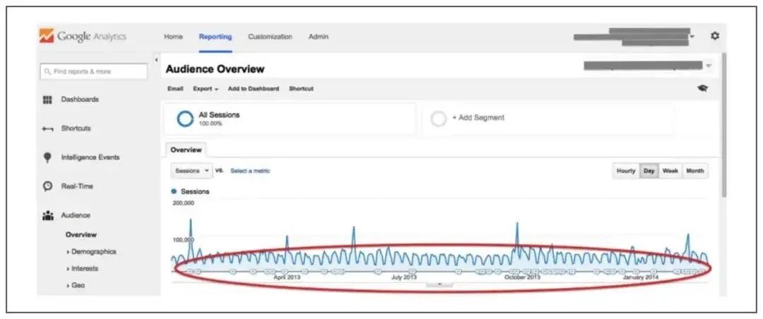763x319 pixels.
Task: Go to the Customization tab
Action: (270, 37)
